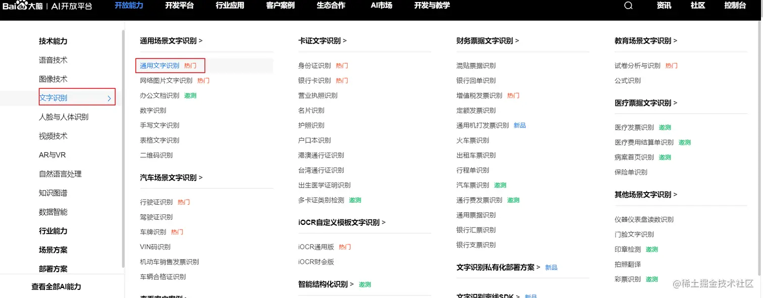Open 火车票识别 link

click(473, 140)
